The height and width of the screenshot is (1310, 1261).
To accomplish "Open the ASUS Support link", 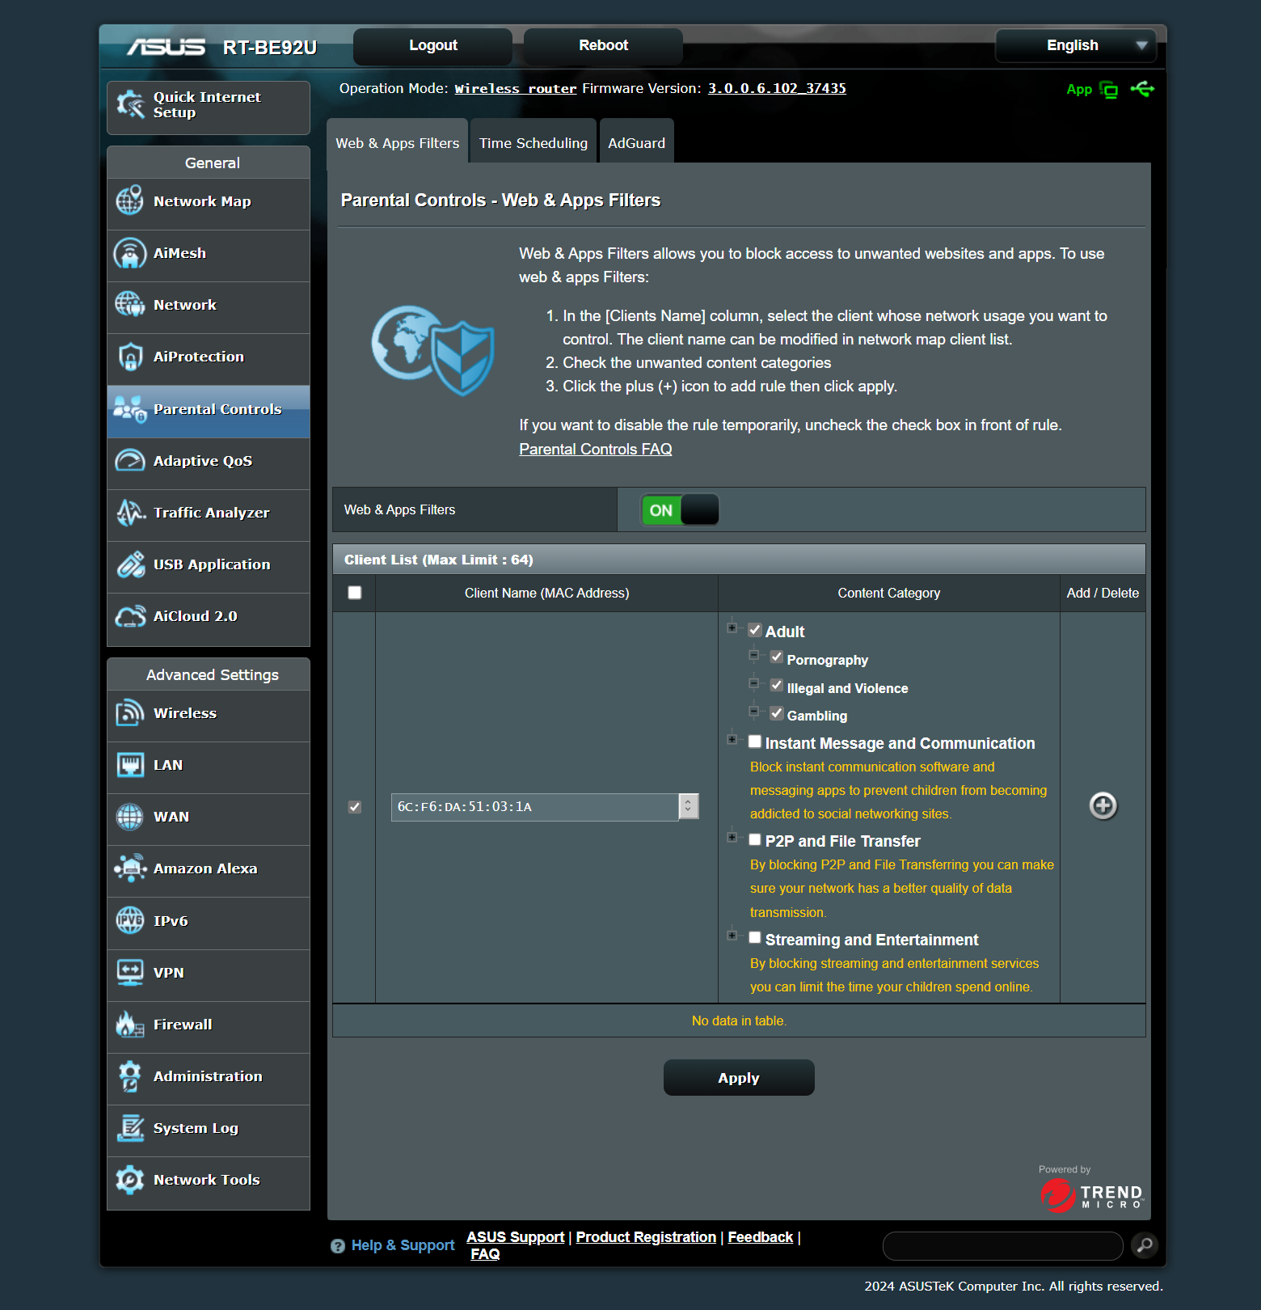I will tap(516, 1237).
